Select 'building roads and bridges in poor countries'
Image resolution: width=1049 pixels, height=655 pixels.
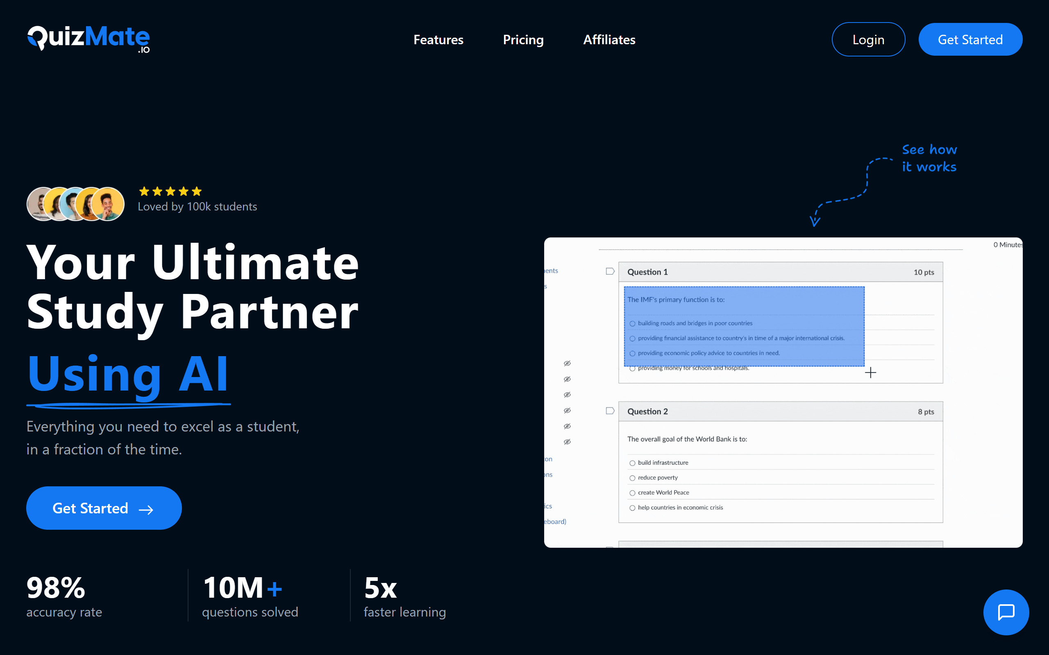tap(632, 323)
